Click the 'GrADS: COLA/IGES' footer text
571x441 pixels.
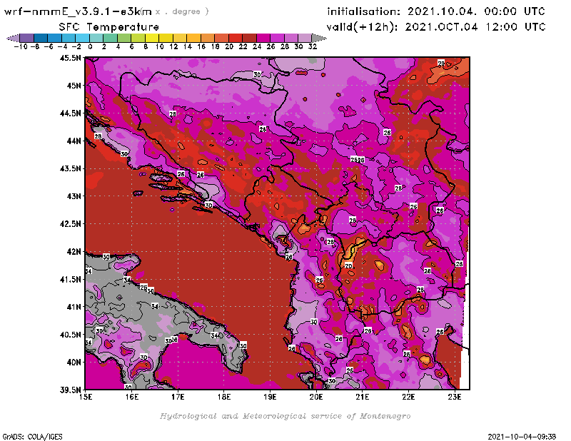pyautogui.click(x=32, y=437)
